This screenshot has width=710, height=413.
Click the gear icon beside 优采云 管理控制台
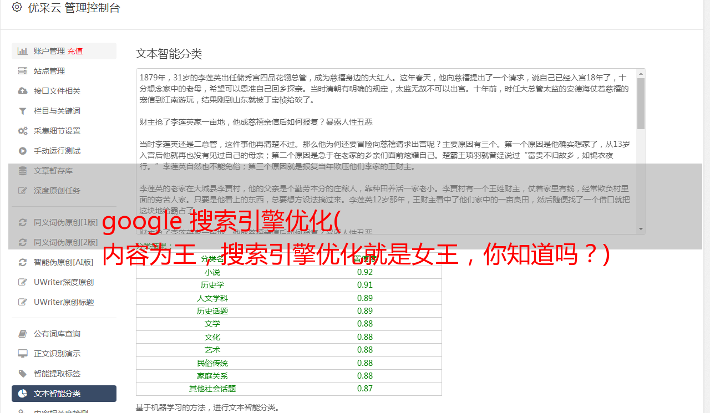click(x=17, y=7)
